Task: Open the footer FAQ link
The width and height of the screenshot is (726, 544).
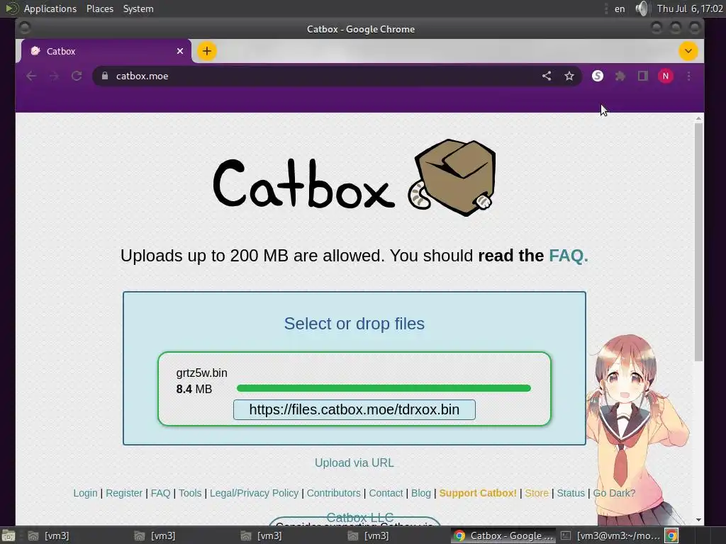Action: tap(161, 493)
